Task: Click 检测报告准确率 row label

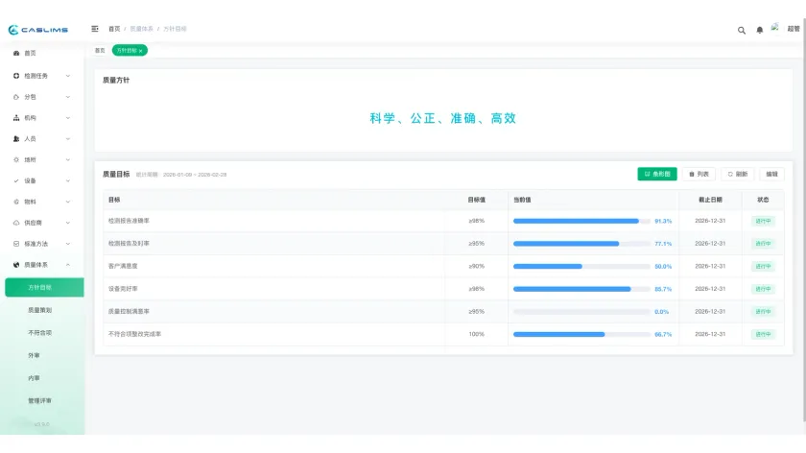Action: point(129,221)
